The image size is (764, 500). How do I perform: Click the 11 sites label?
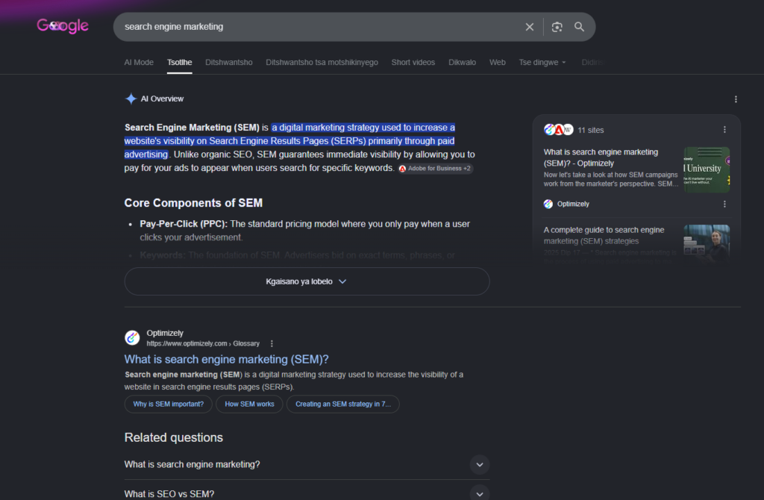591,130
